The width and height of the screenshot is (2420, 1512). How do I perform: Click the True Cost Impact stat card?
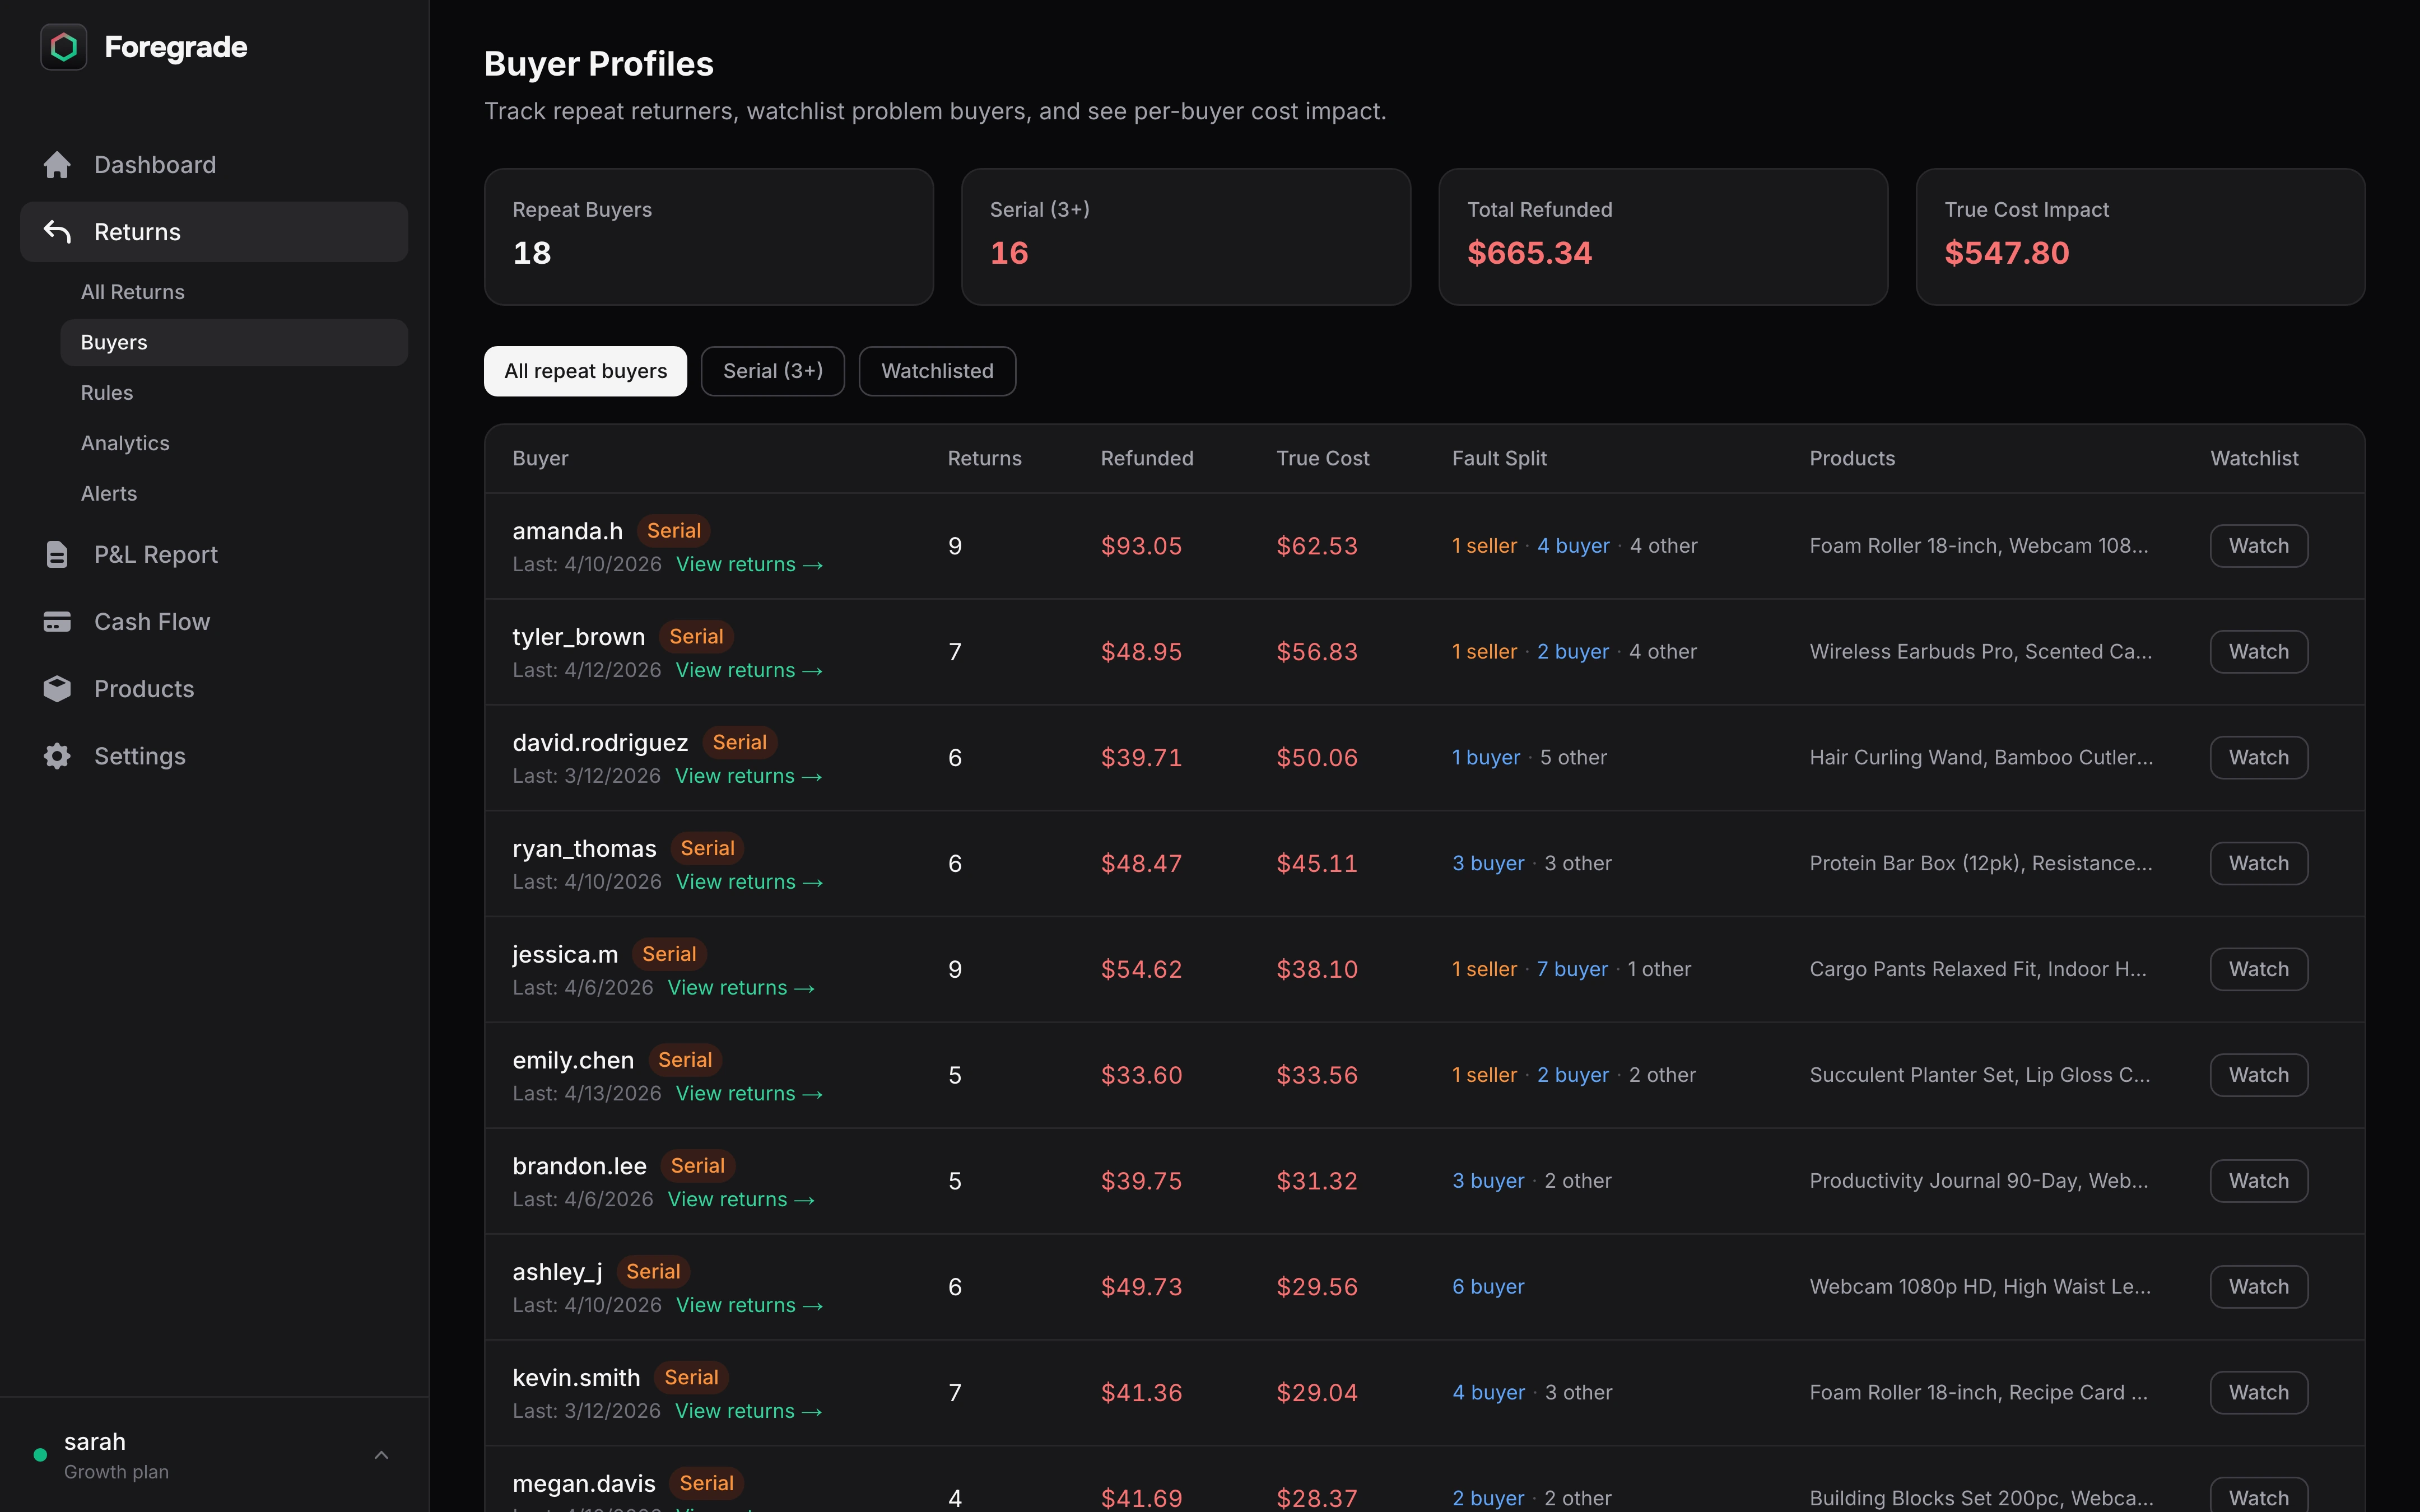2139,236
